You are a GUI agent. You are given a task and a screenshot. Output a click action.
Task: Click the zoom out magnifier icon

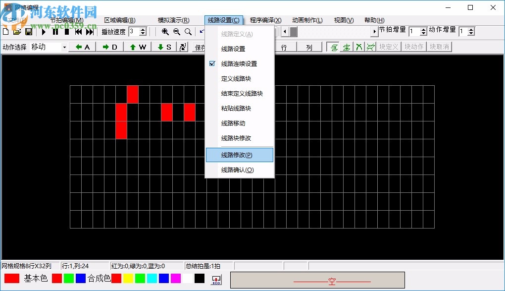click(177, 32)
